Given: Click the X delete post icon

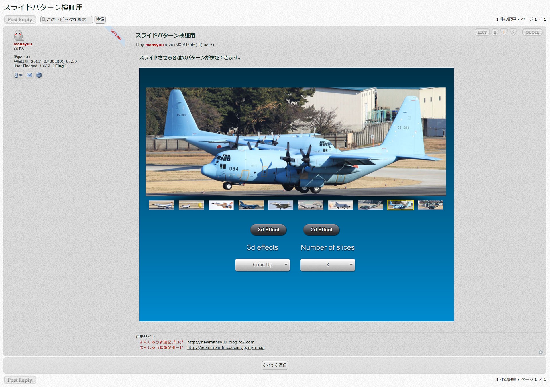Looking at the screenshot, I should pos(495,32).
